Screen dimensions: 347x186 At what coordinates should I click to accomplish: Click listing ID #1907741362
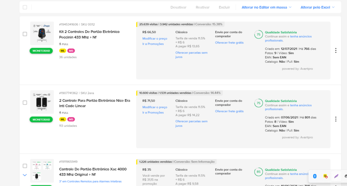[68, 93]
